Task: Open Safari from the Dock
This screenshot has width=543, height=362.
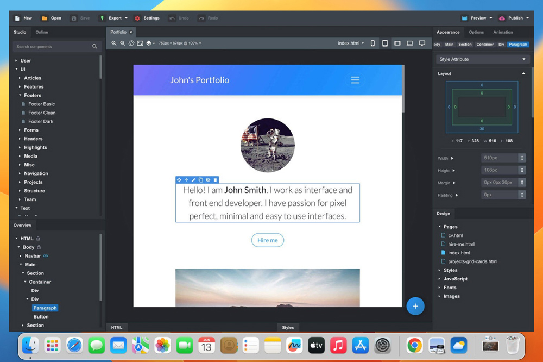Action: pos(74,346)
